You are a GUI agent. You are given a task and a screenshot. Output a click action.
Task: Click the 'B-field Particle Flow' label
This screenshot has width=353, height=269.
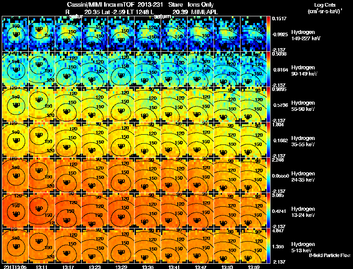point(330,255)
